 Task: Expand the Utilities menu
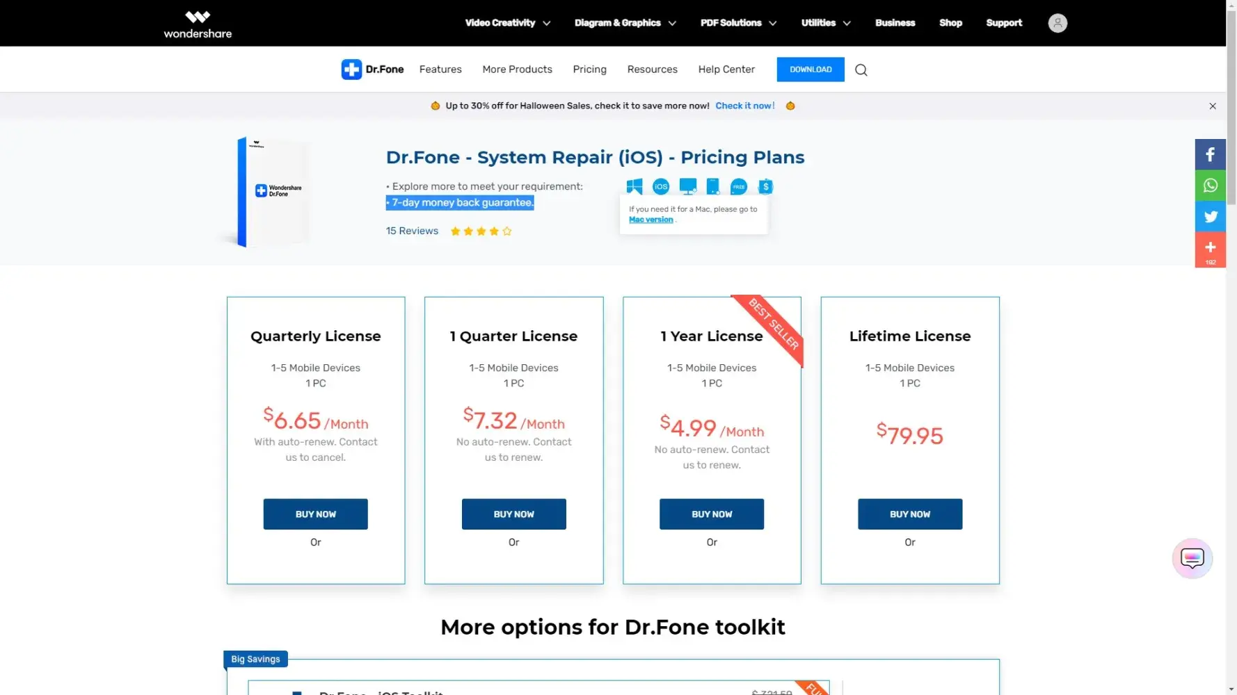(x=826, y=23)
